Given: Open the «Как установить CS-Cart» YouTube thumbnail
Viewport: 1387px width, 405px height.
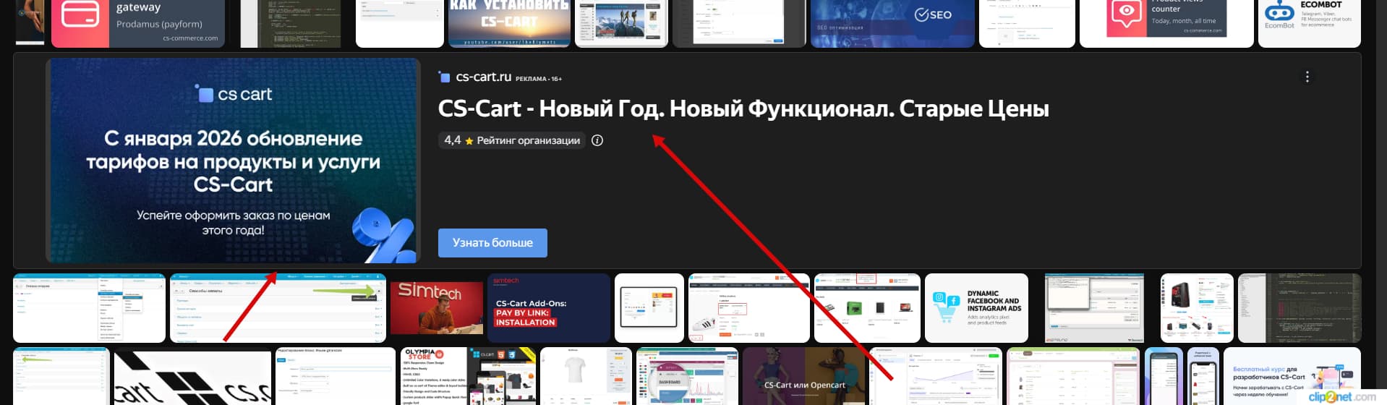Looking at the screenshot, I should [x=509, y=22].
